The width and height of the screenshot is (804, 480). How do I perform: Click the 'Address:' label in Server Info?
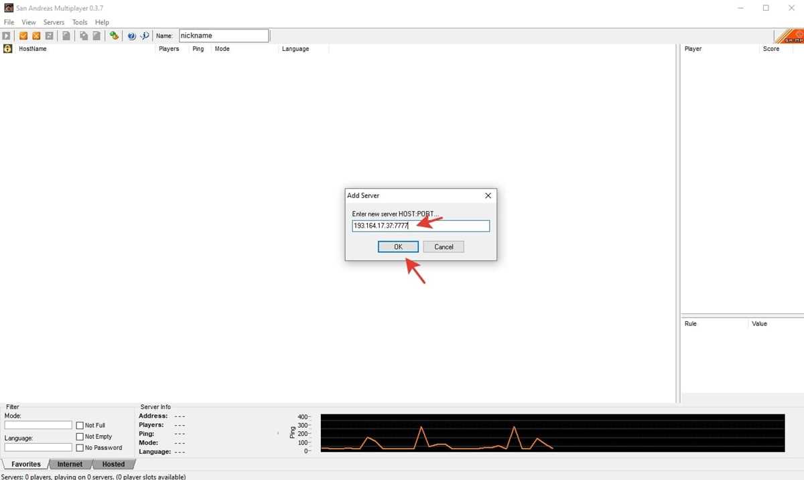point(153,416)
